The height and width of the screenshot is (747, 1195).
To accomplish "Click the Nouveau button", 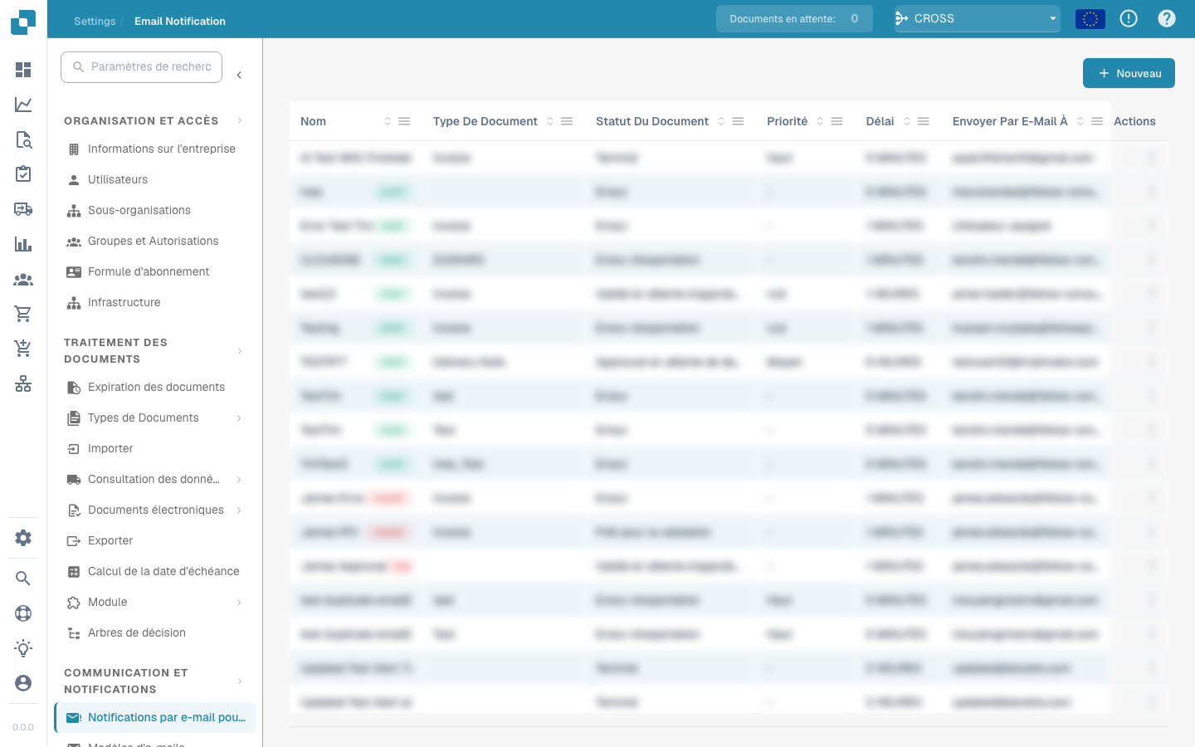I will [1129, 73].
